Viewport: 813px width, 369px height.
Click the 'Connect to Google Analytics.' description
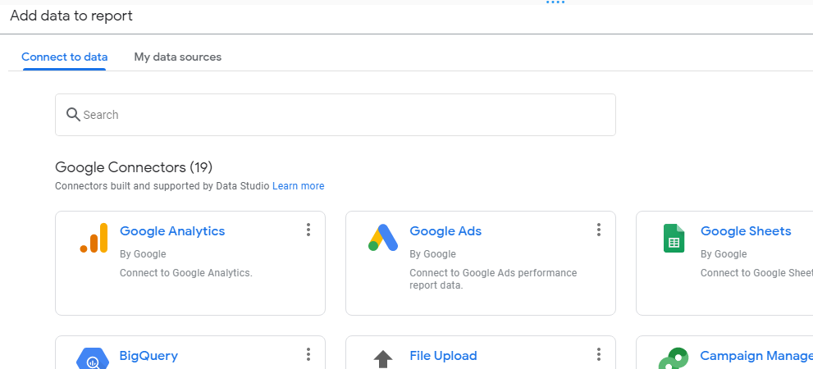(x=186, y=272)
